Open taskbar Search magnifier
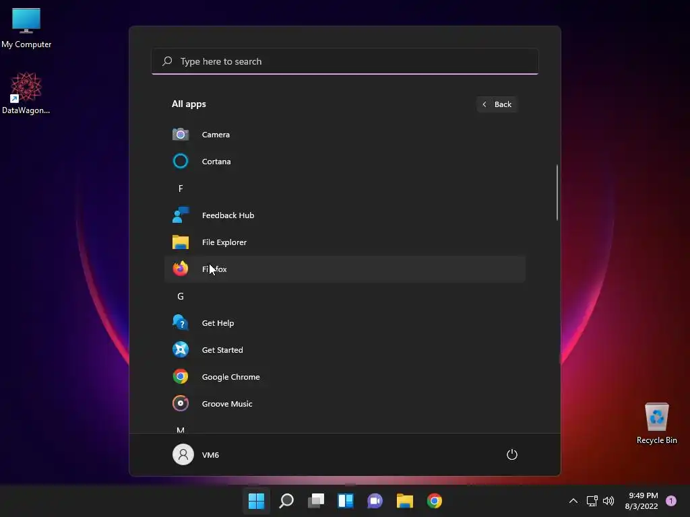Image resolution: width=690 pixels, height=517 pixels. (x=286, y=500)
